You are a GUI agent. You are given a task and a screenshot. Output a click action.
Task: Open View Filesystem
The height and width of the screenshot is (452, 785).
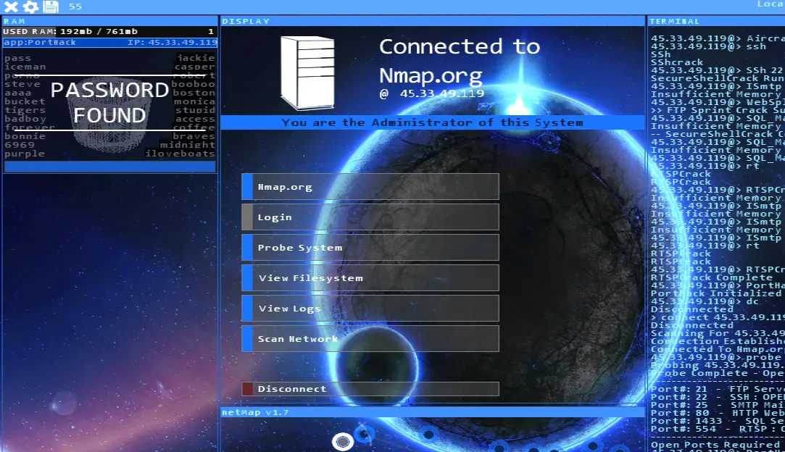click(x=370, y=278)
